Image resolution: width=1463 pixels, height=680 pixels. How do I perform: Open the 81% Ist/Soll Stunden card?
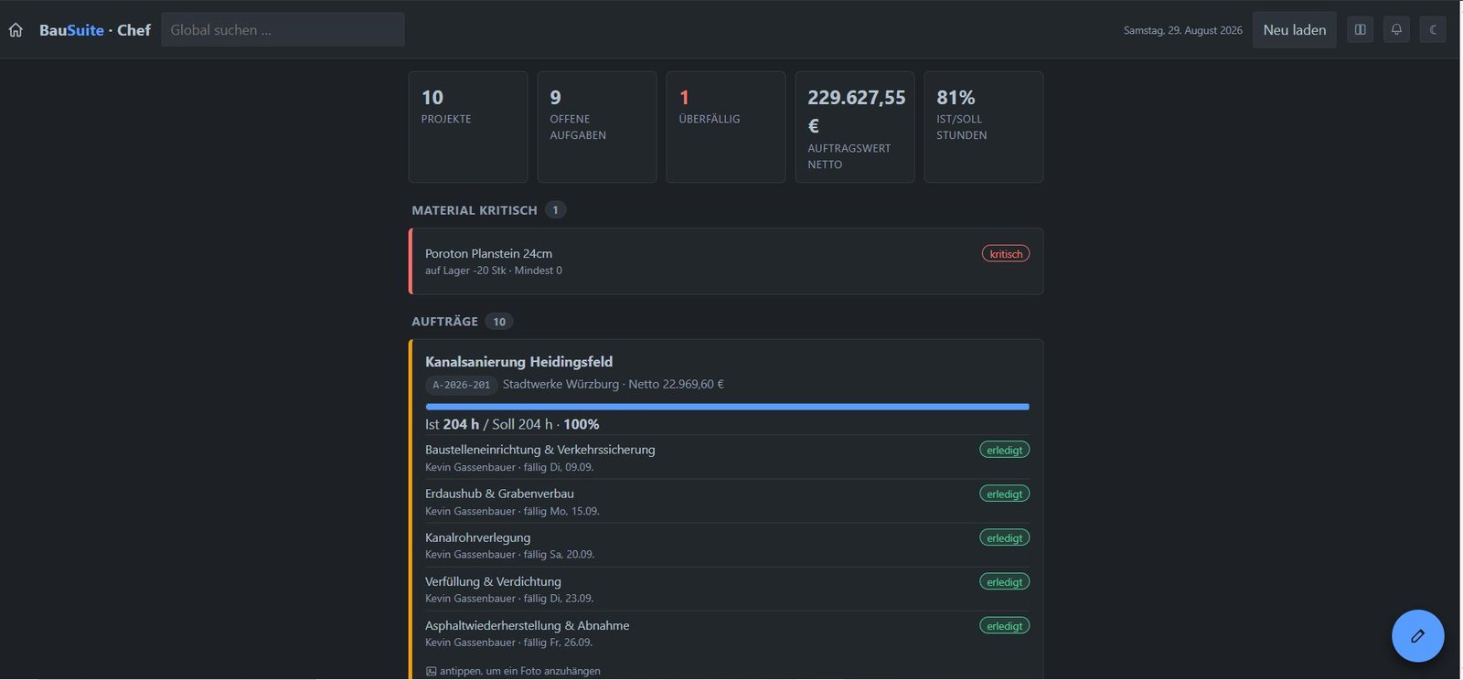point(984,127)
